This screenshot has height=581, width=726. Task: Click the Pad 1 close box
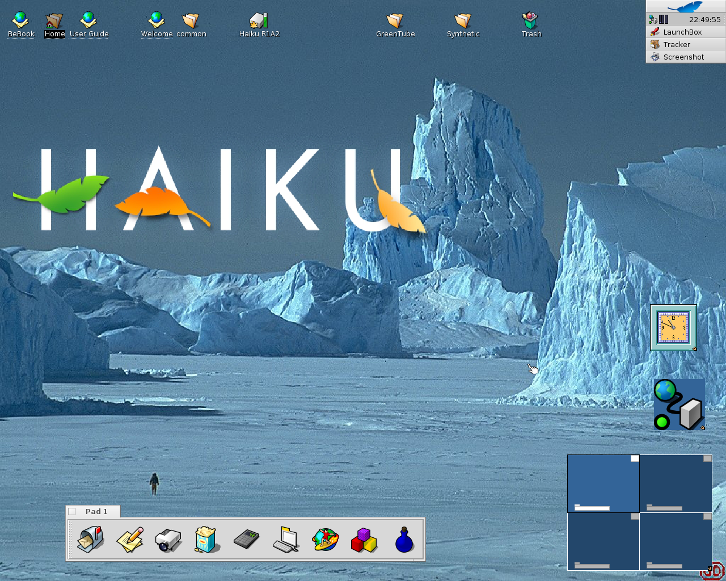tap(72, 512)
